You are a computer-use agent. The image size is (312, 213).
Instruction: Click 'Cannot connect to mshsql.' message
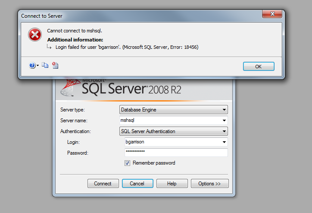(x=75, y=31)
